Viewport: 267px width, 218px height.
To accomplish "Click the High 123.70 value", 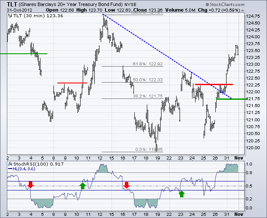I will (x=89, y=10).
